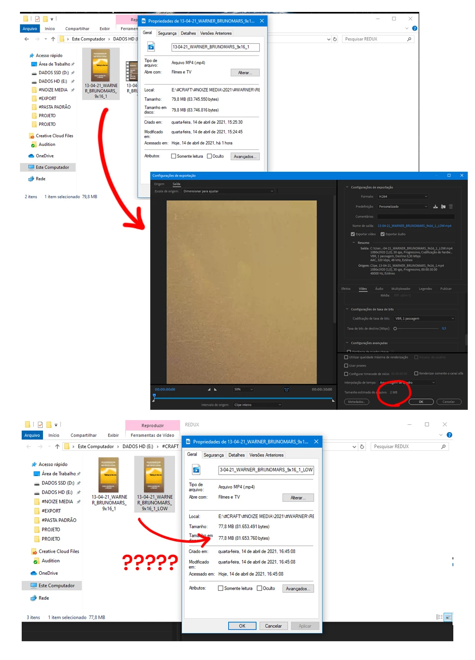Click the file icon in the LOW file properties dialog
The width and height of the screenshot is (475, 660).
pos(196,470)
